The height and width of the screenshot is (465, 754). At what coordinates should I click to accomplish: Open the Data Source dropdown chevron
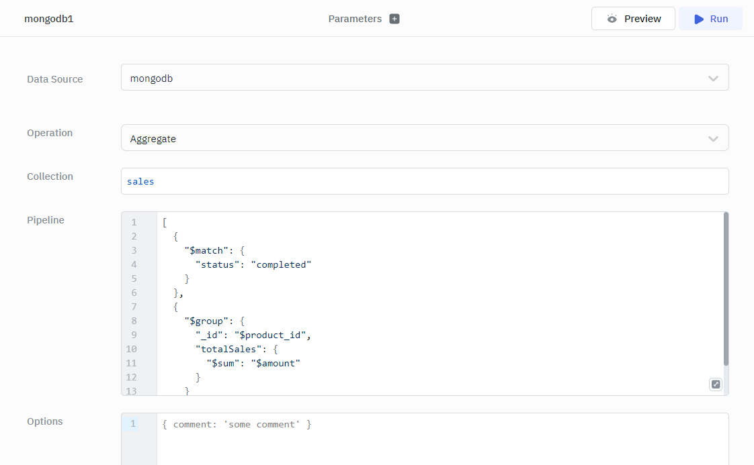(713, 79)
